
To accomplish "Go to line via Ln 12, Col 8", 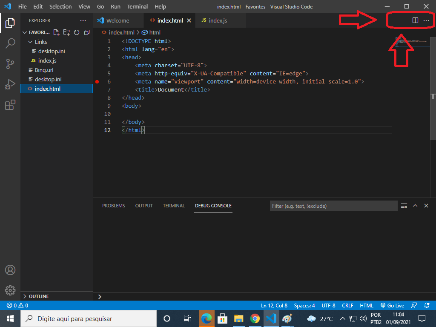I will tap(274, 305).
